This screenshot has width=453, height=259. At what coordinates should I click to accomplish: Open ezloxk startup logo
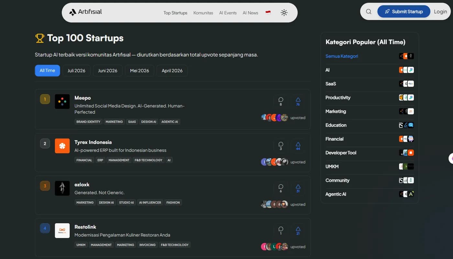click(x=62, y=188)
